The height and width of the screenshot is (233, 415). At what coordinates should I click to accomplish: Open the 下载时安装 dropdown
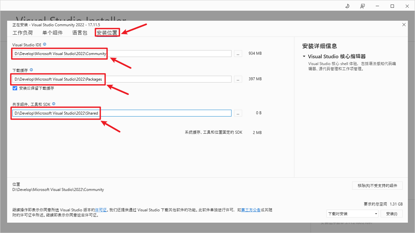pos(352,214)
